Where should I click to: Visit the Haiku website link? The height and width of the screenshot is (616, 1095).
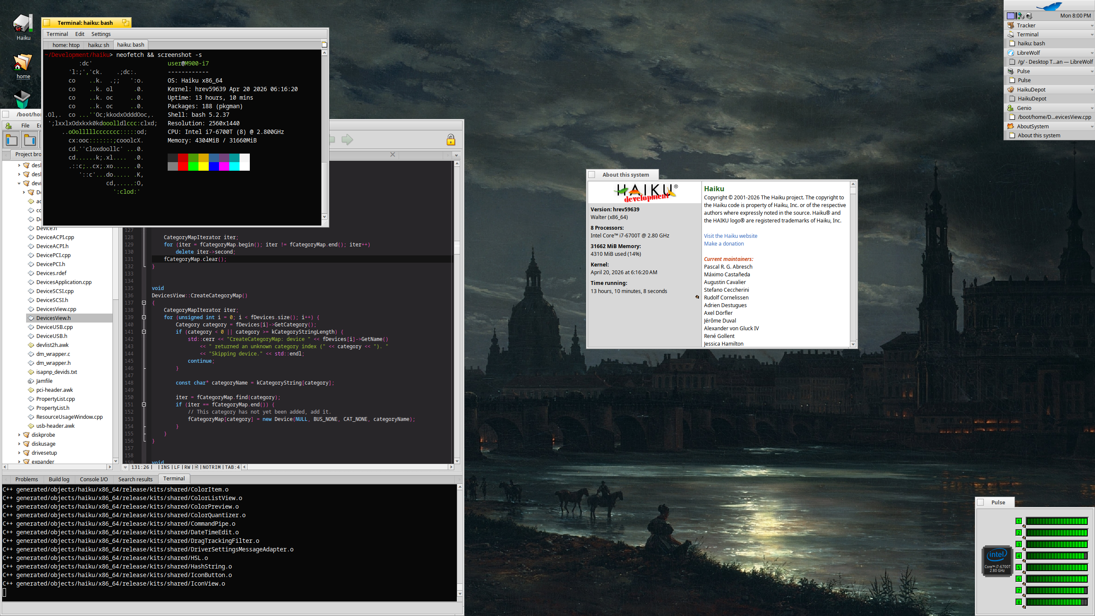730,236
